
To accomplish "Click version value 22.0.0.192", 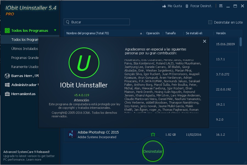I will [x=223, y=89].
